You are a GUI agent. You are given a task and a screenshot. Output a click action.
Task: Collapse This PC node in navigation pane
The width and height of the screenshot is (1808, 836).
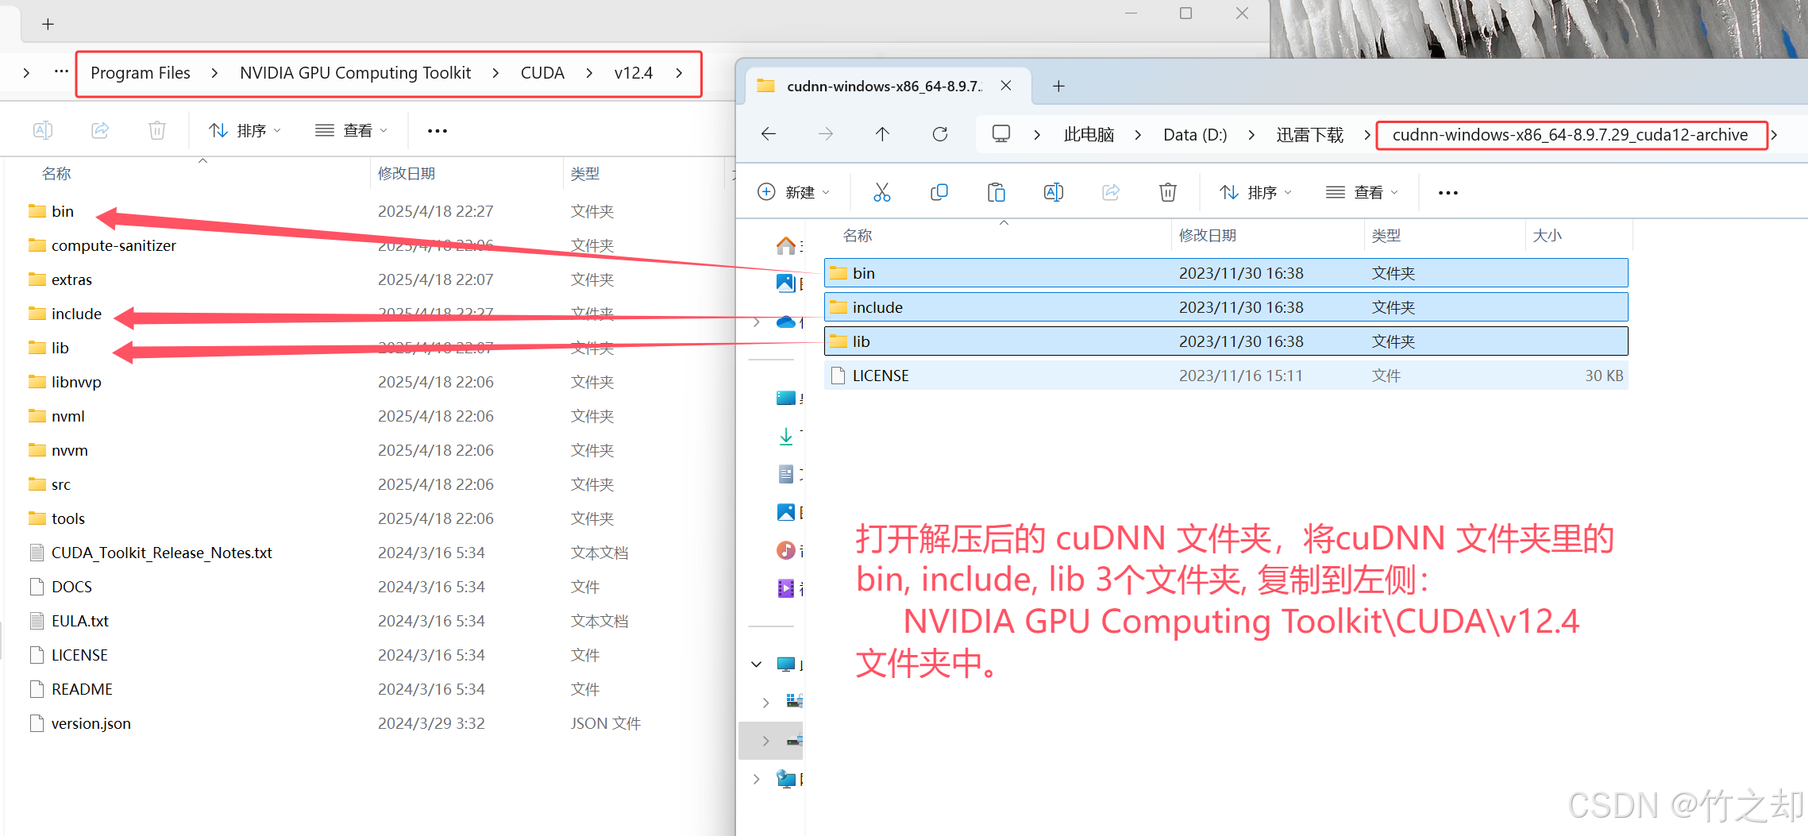click(x=757, y=664)
